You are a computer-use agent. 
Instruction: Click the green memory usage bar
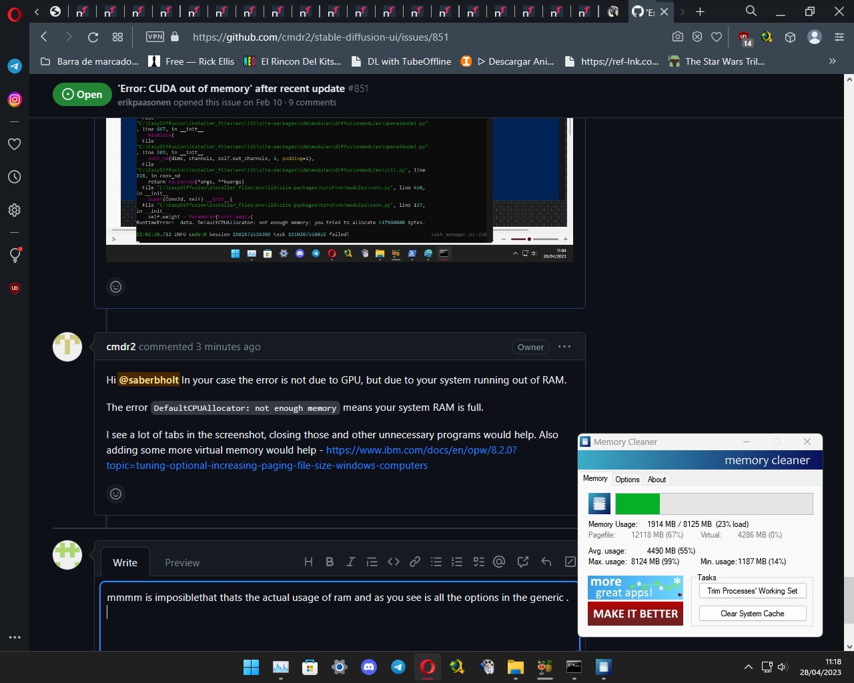coord(637,504)
